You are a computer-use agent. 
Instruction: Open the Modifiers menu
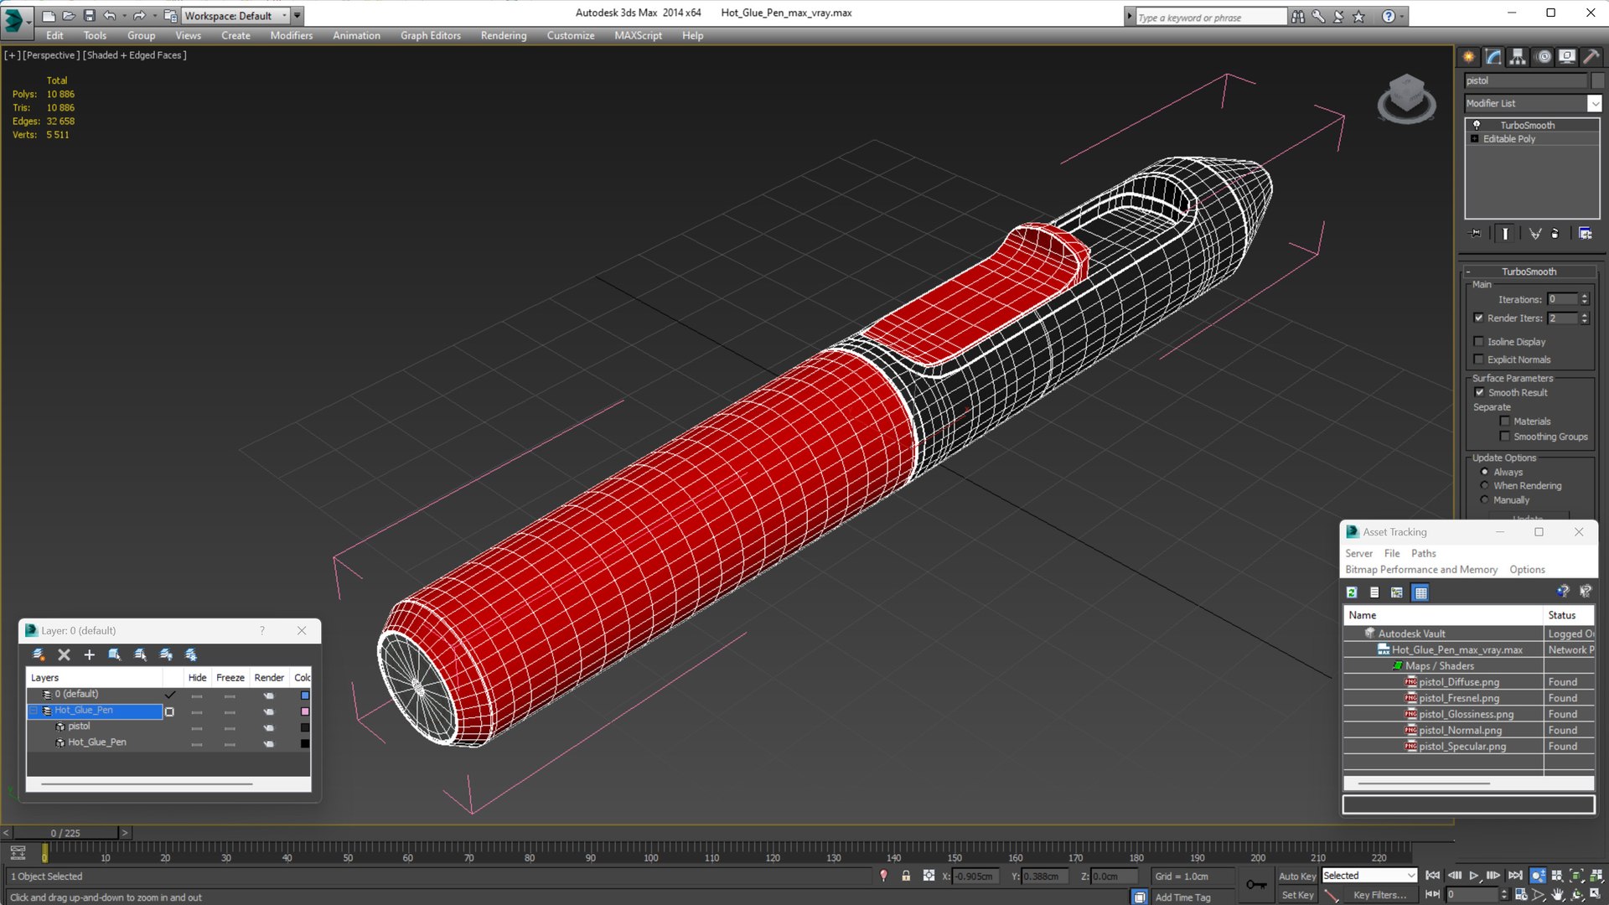pos(291,35)
